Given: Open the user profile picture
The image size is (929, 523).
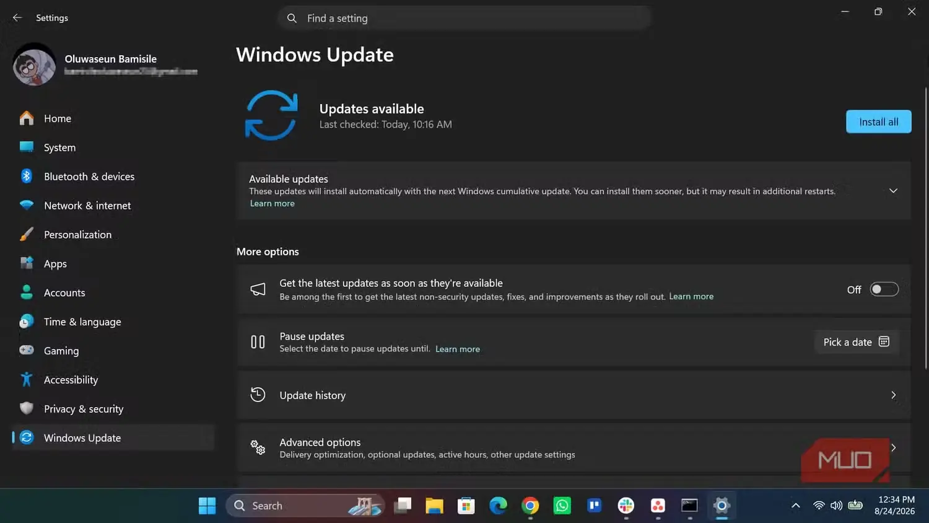Looking at the screenshot, I should pos(35,64).
